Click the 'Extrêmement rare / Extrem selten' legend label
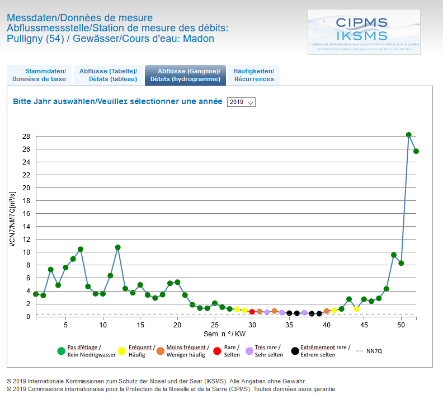This screenshot has width=443, height=399. [325, 351]
